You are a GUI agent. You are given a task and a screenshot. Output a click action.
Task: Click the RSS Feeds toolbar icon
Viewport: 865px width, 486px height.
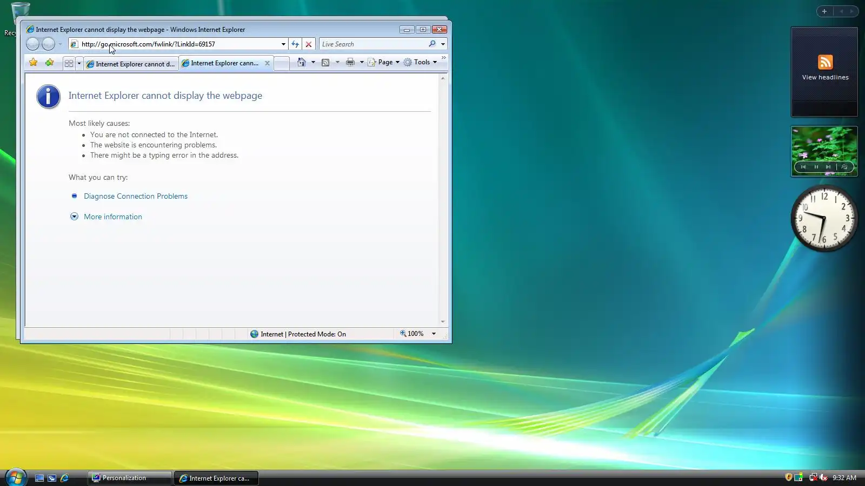pos(325,62)
